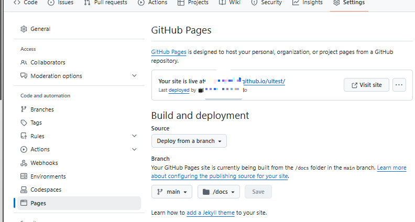Click the Rules icon in sidebar

point(24,136)
